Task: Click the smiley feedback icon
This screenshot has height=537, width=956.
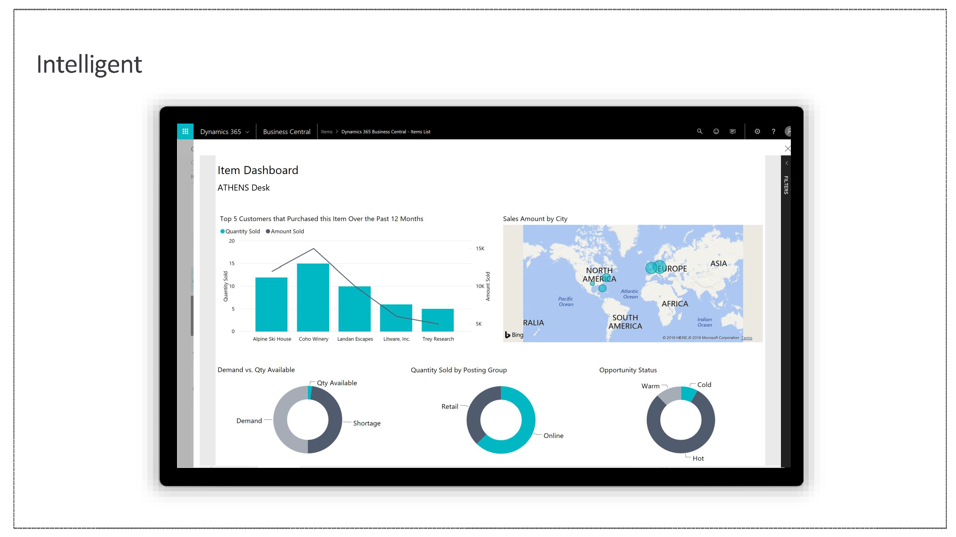Action: 716,131
